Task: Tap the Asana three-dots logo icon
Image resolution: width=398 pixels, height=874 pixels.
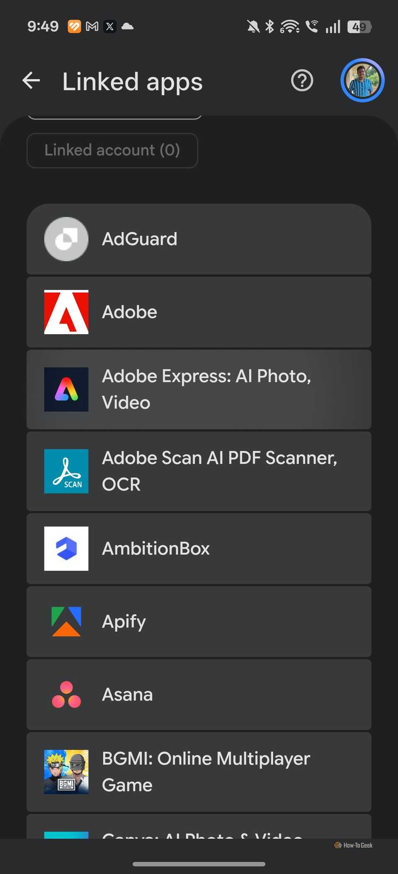Action: coord(66,694)
